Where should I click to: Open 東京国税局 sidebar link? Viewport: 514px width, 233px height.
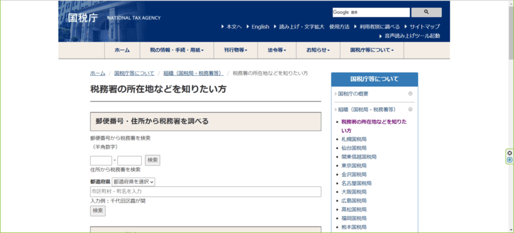354,165
